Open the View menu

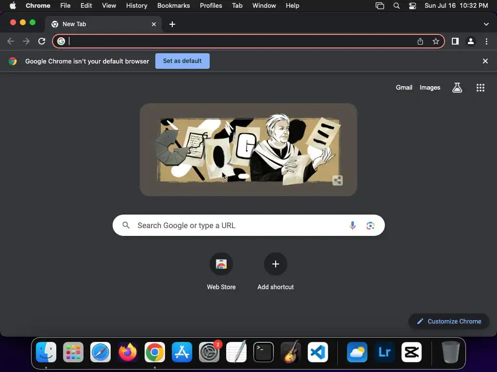(109, 5)
